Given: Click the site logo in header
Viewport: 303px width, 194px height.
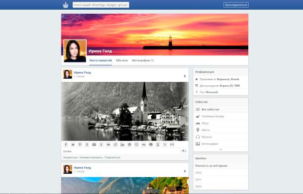Looking at the screenshot, I should pos(65,5).
